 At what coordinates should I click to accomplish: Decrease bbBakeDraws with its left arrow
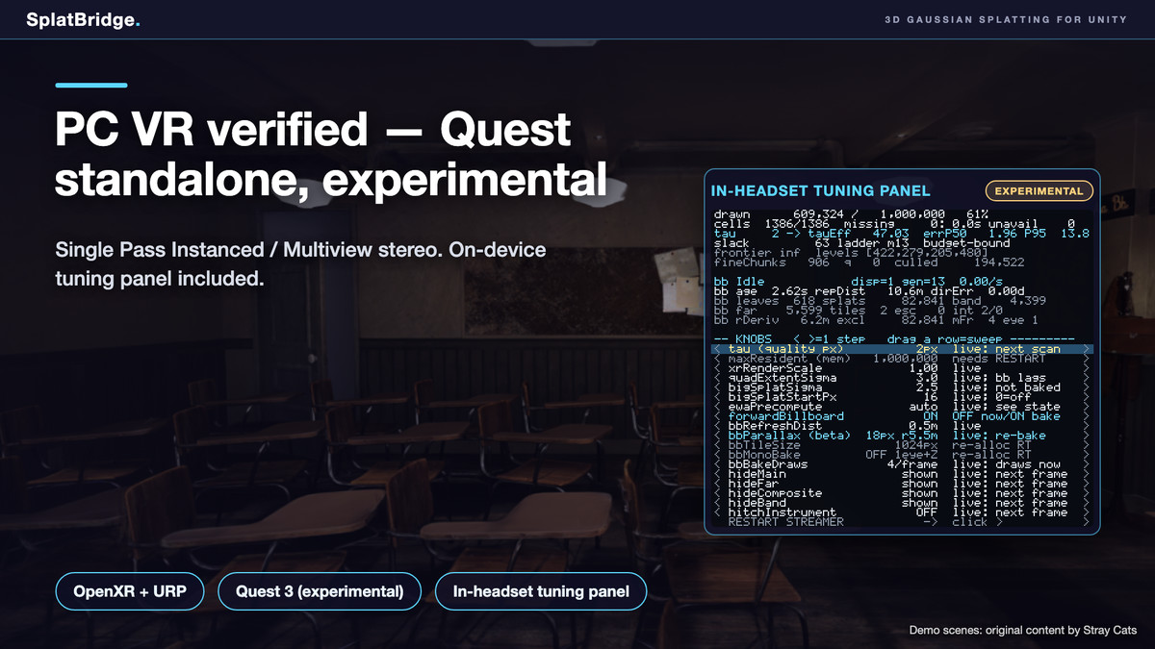[717, 464]
